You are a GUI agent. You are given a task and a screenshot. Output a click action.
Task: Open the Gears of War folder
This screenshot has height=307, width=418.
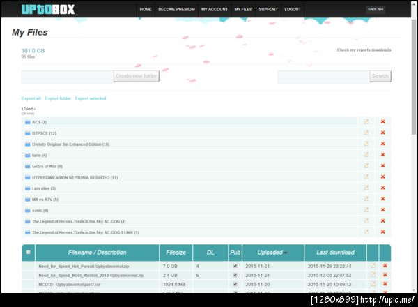point(47,166)
